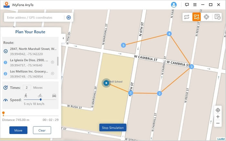
Task: Collapse the Plan Your Route side panel
Action: click(x=63, y=38)
